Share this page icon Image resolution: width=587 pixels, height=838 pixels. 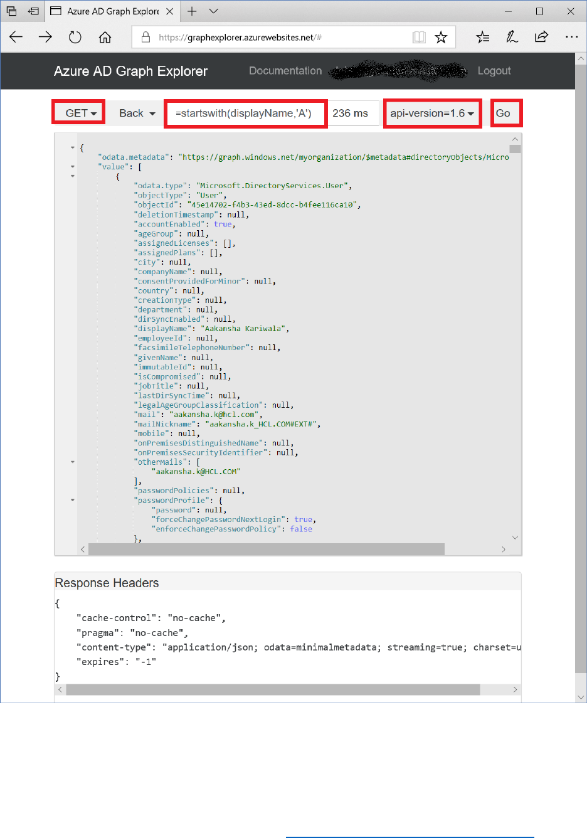541,37
